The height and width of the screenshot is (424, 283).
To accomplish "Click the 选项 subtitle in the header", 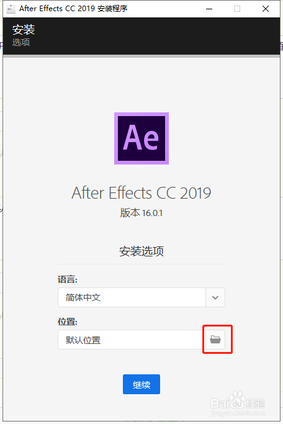I will tap(21, 42).
